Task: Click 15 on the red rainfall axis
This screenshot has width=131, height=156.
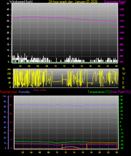Action: (x=11, y=122)
